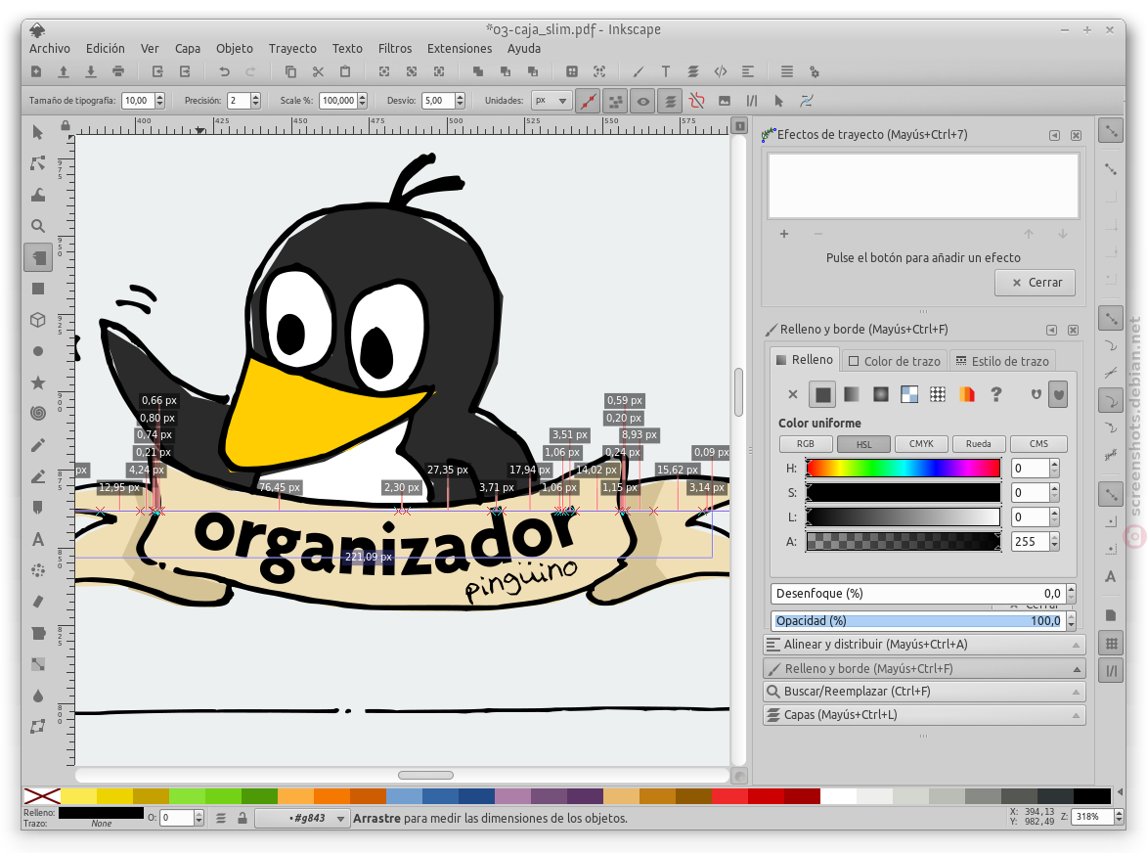1147x853 pixels.
Task: Open the Trayecto menu
Action: point(292,48)
